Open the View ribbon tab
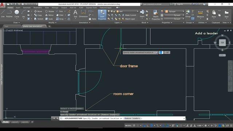 pos(47,8)
